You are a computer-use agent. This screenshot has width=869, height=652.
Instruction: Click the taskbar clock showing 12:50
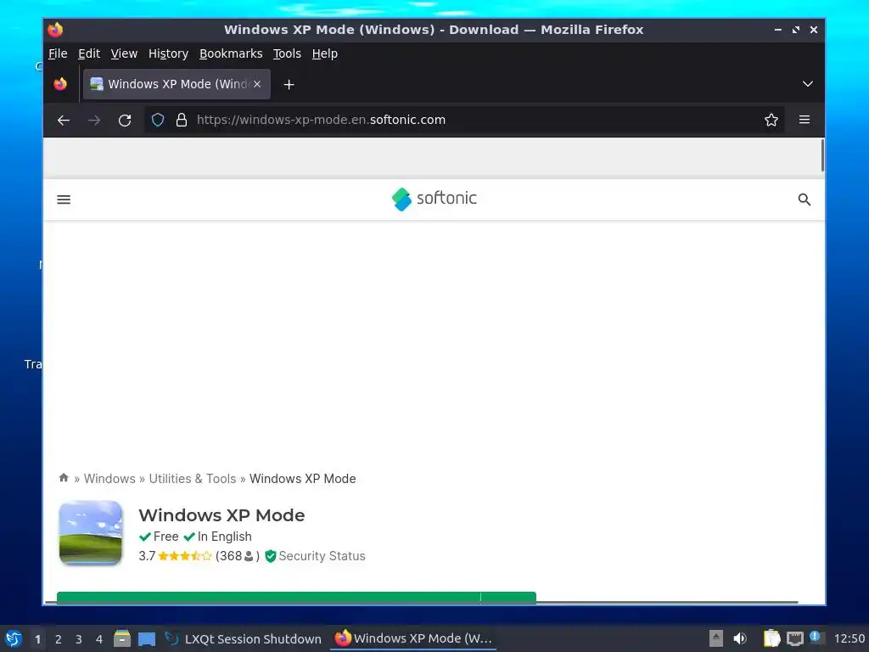point(849,638)
